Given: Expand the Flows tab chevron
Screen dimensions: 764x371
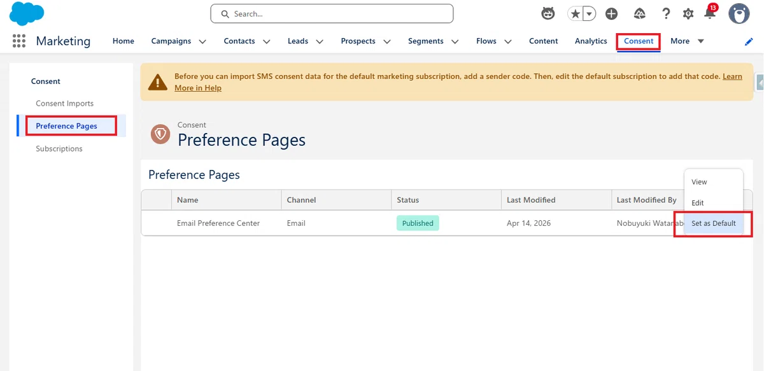Looking at the screenshot, I should tap(508, 41).
